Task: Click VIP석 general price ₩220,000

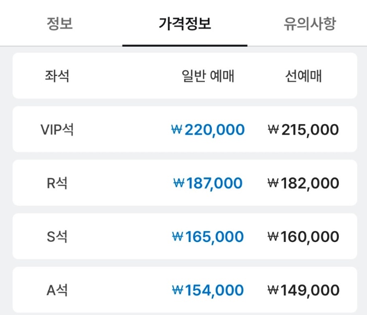Action: 208,130
